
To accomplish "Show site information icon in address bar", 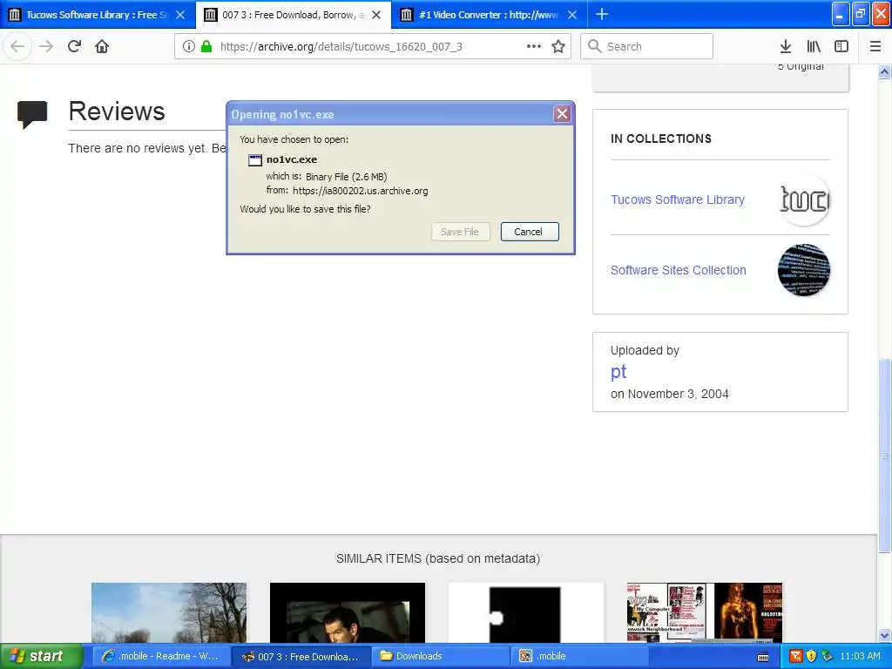I will pos(189,47).
